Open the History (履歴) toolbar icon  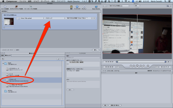point(71,7)
